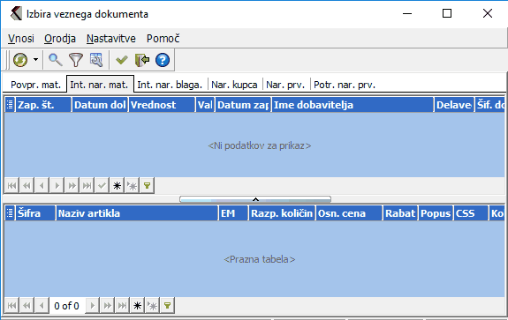The width and height of the screenshot is (508, 320).
Task: Click lower grid last record button
Action: click(x=122, y=305)
